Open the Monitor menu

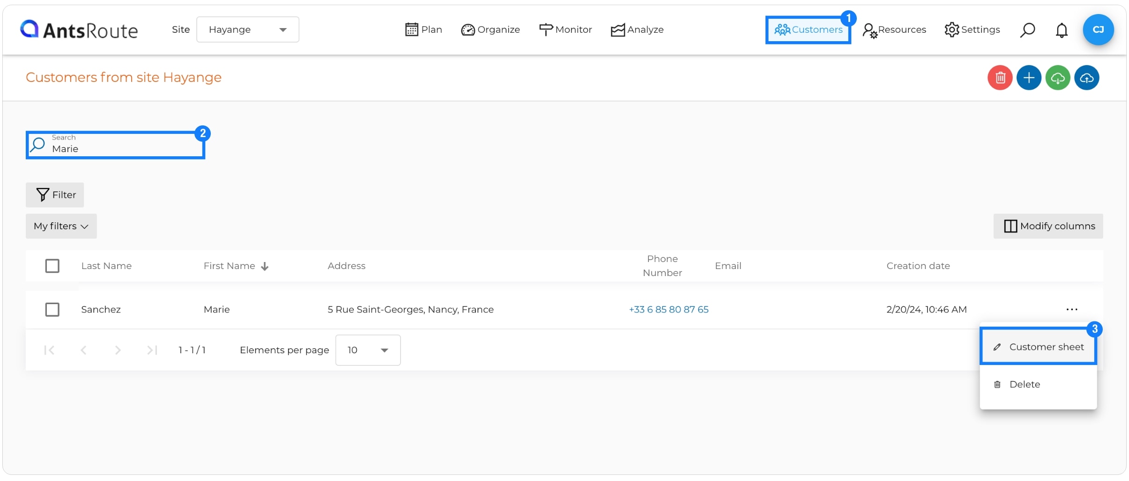[x=565, y=29]
